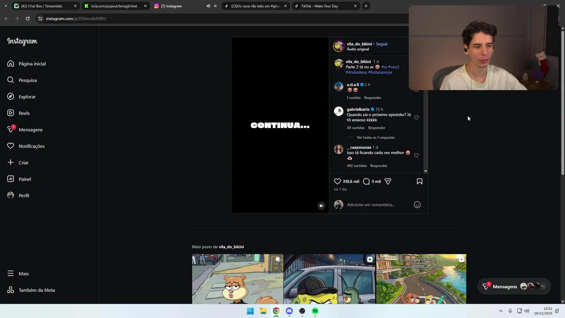Click the comment bubble icon
Image resolution: width=565 pixels, height=318 pixels.
pyautogui.click(x=366, y=182)
